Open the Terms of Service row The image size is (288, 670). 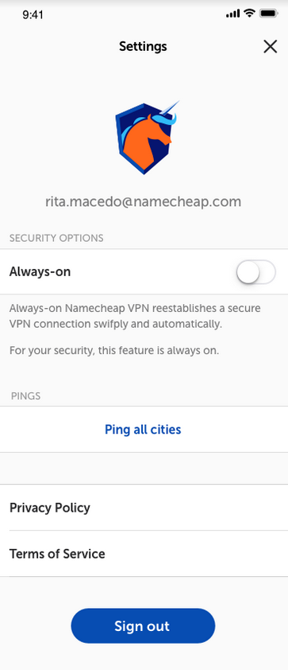tap(144, 554)
